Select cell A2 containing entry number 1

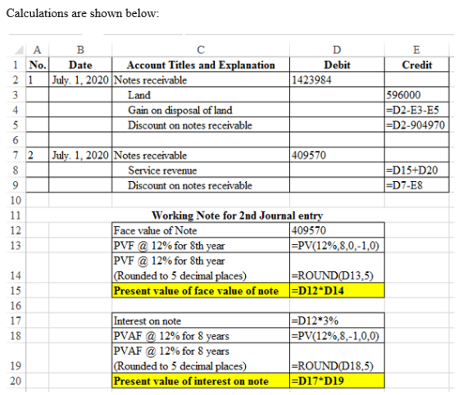tap(38, 79)
